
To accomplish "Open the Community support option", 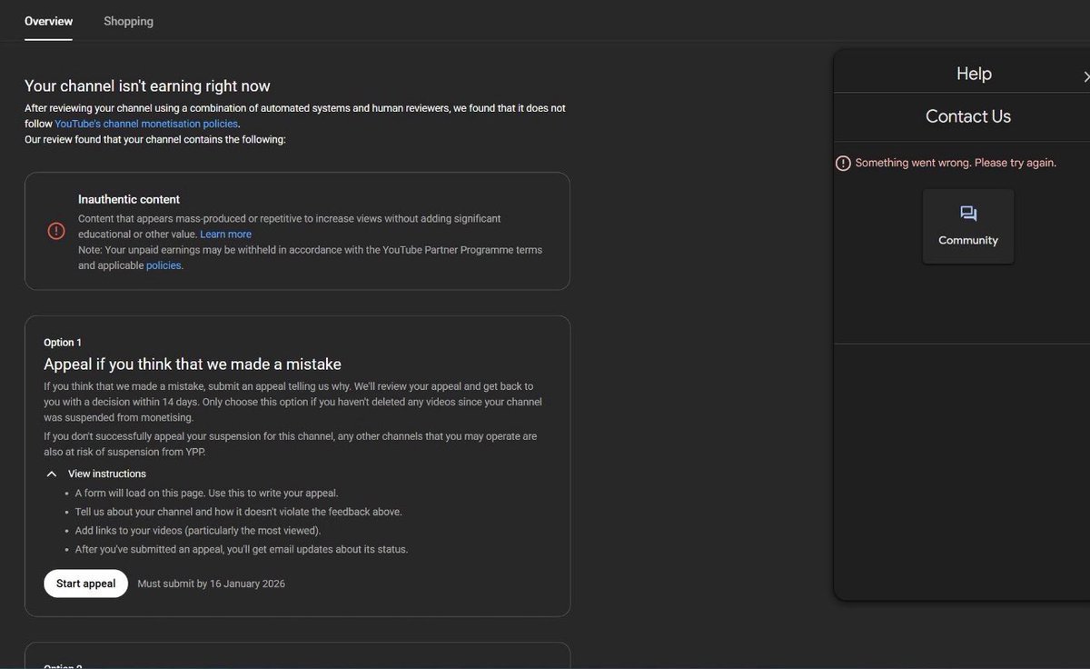I will pyautogui.click(x=968, y=226).
